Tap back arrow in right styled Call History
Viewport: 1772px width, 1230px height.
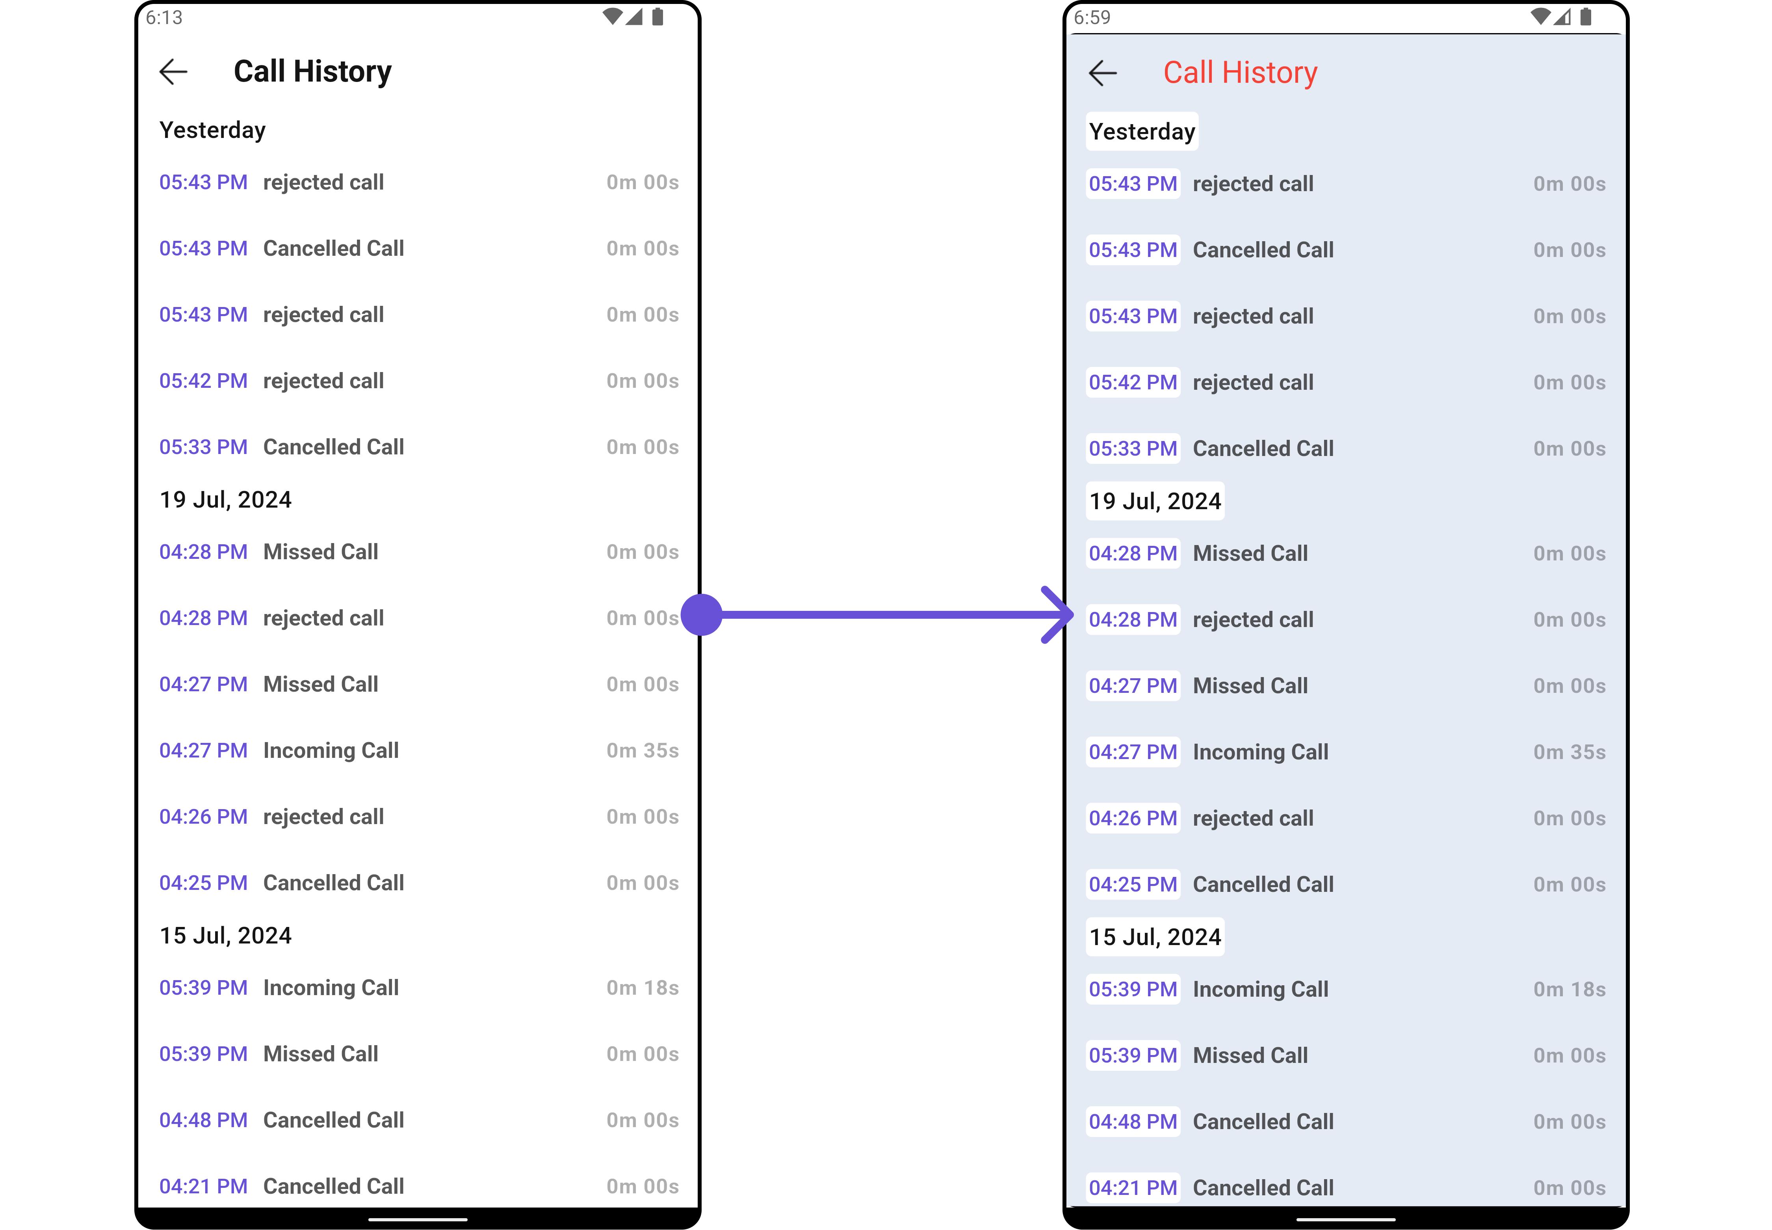[1103, 73]
